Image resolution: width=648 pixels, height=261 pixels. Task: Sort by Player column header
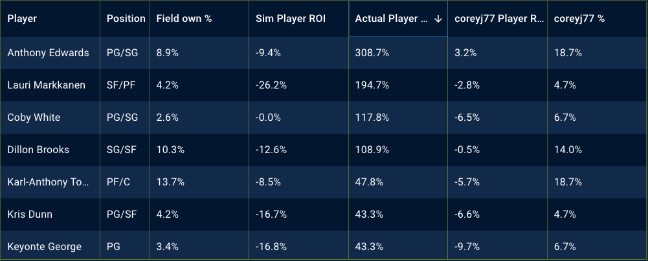point(22,19)
